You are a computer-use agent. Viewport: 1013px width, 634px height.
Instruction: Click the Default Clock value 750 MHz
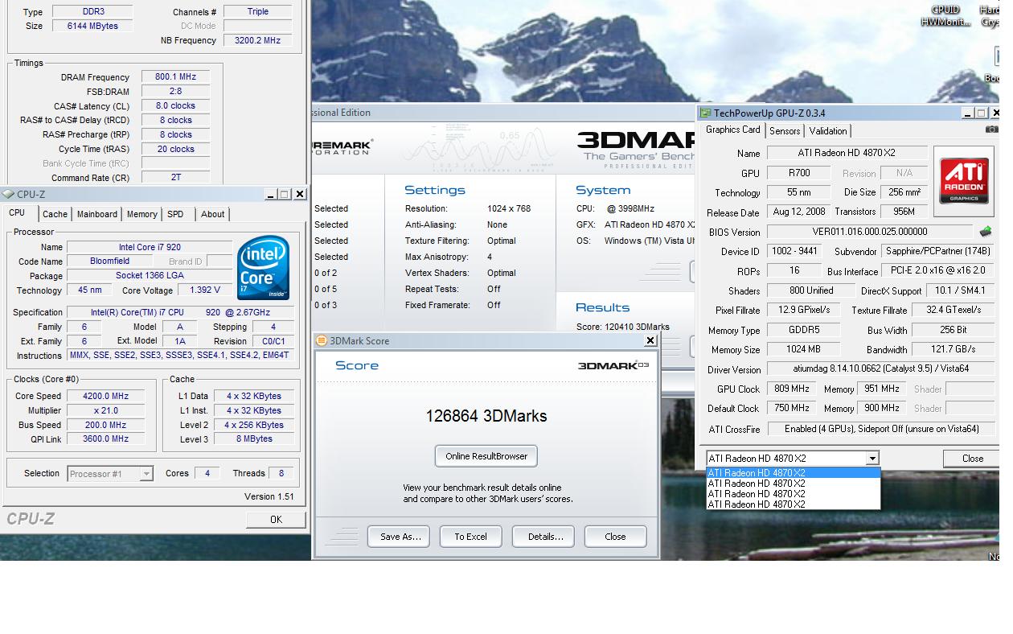792,408
